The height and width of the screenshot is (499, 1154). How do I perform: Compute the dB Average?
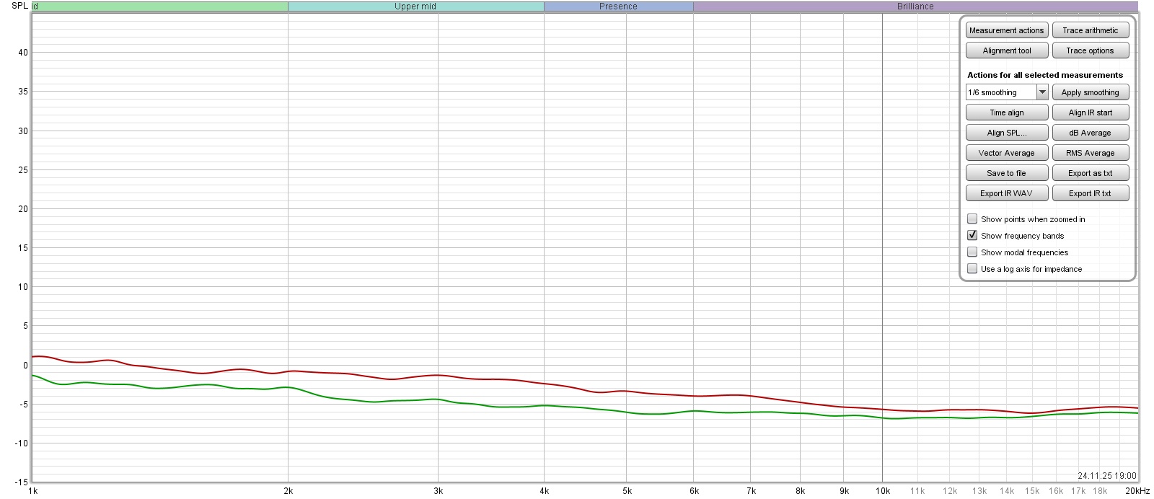[x=1091, y=133]
